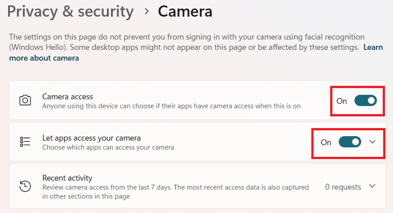Select the Recent activity row title
This screenshot has height=213, width=393.
67,178
